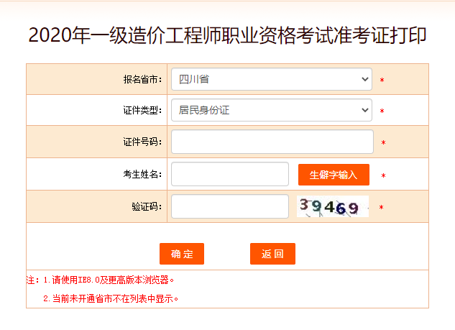Click the note about 未开通省市

[110, 298]
